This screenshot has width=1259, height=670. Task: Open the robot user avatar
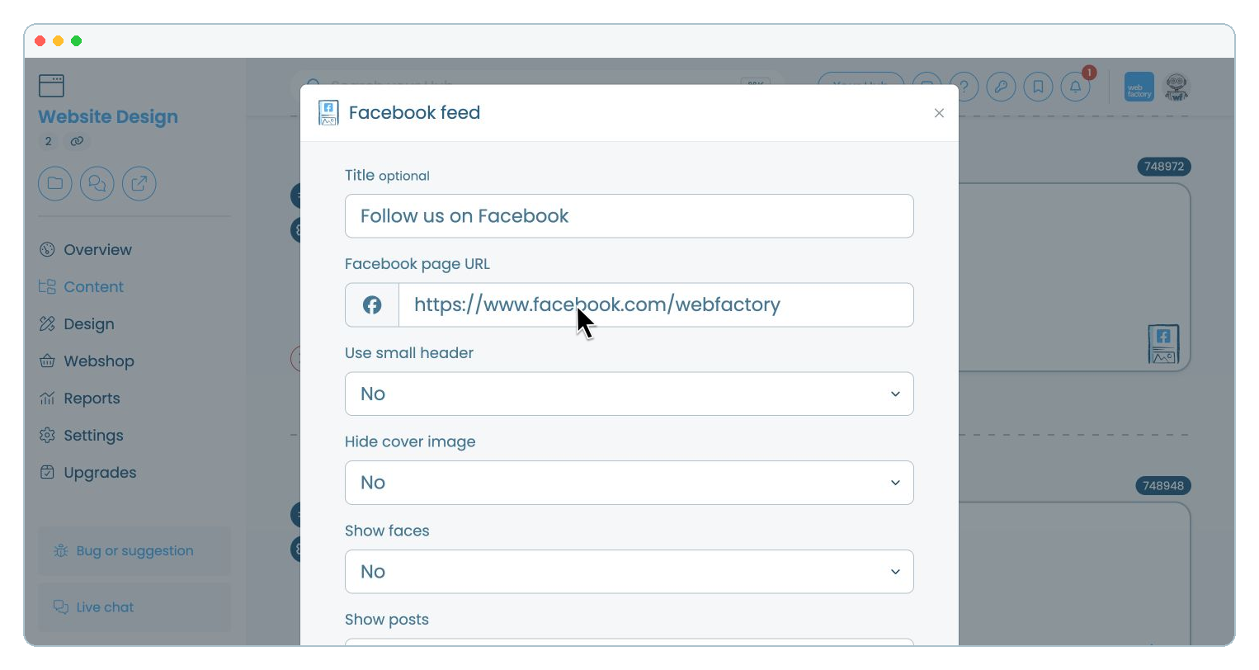point(1176,87)
